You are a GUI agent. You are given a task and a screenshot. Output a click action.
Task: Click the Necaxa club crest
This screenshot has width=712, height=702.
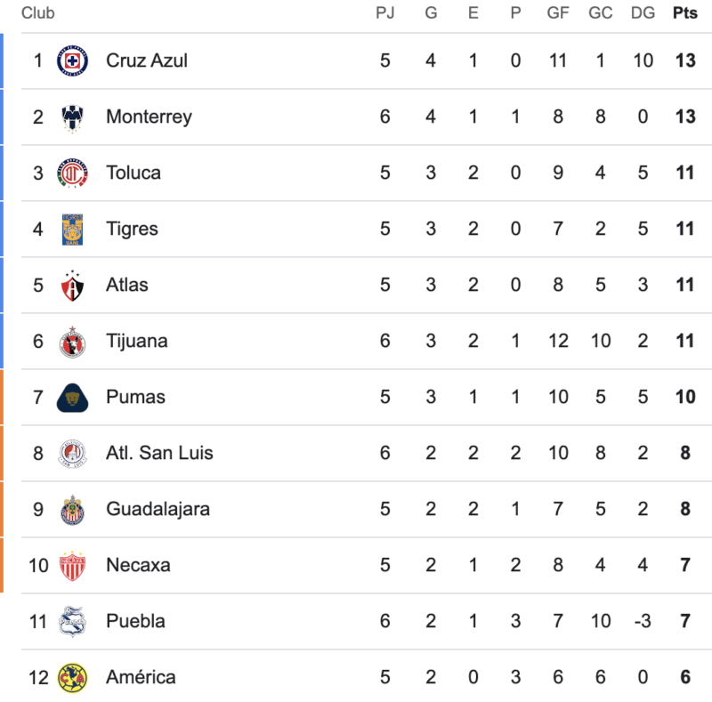(72, 566)
